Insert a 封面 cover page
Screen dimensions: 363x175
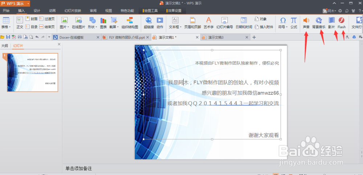click(32, 19)
